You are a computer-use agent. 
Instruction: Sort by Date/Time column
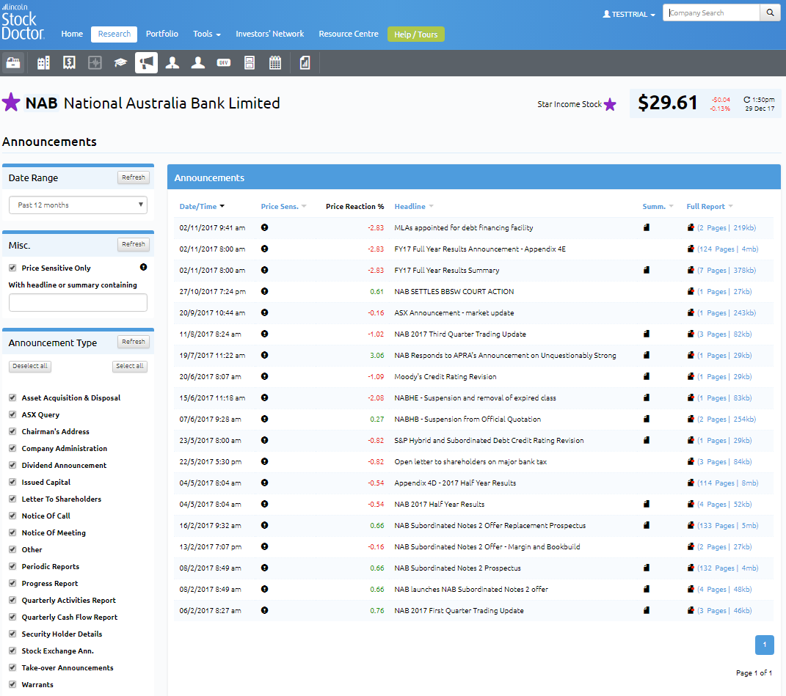(202, 206)
